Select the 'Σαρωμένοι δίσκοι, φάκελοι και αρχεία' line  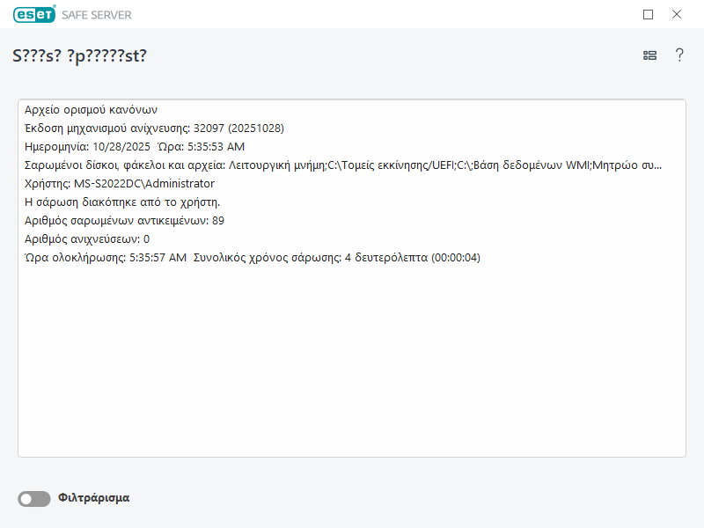[x=343, y=165]
